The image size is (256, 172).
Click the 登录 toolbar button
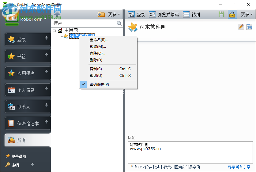tap(136, 14)
